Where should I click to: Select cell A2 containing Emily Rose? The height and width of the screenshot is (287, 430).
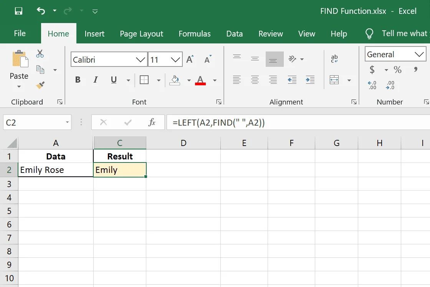coord(56,170)
